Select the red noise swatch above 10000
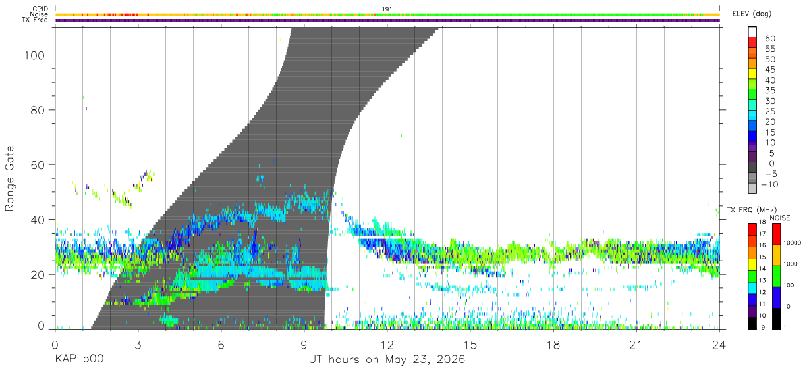This screenshot has width=809, height=373. click(776, 234)
